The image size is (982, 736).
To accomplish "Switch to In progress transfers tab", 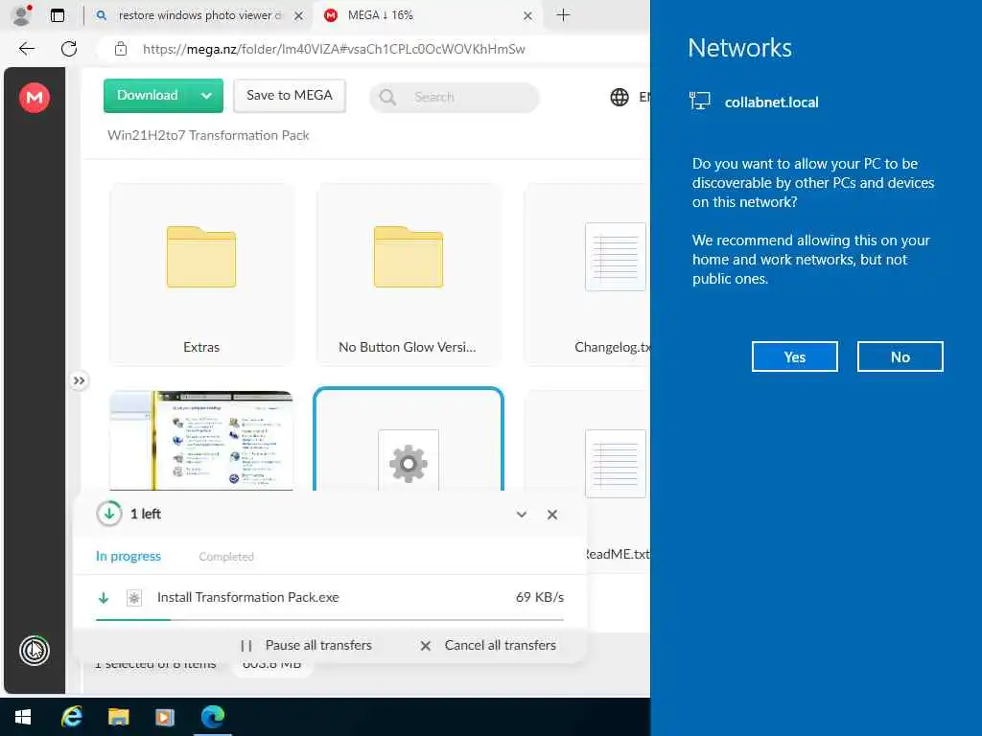I will coord(129,557).
